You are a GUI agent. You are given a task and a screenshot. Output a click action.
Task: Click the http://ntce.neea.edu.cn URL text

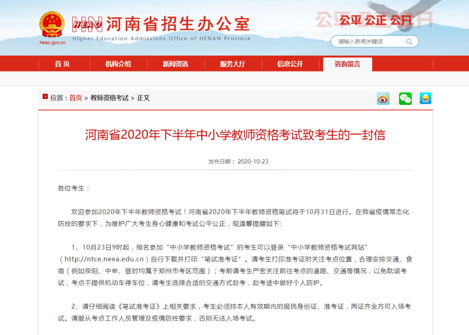pos(104,259)
